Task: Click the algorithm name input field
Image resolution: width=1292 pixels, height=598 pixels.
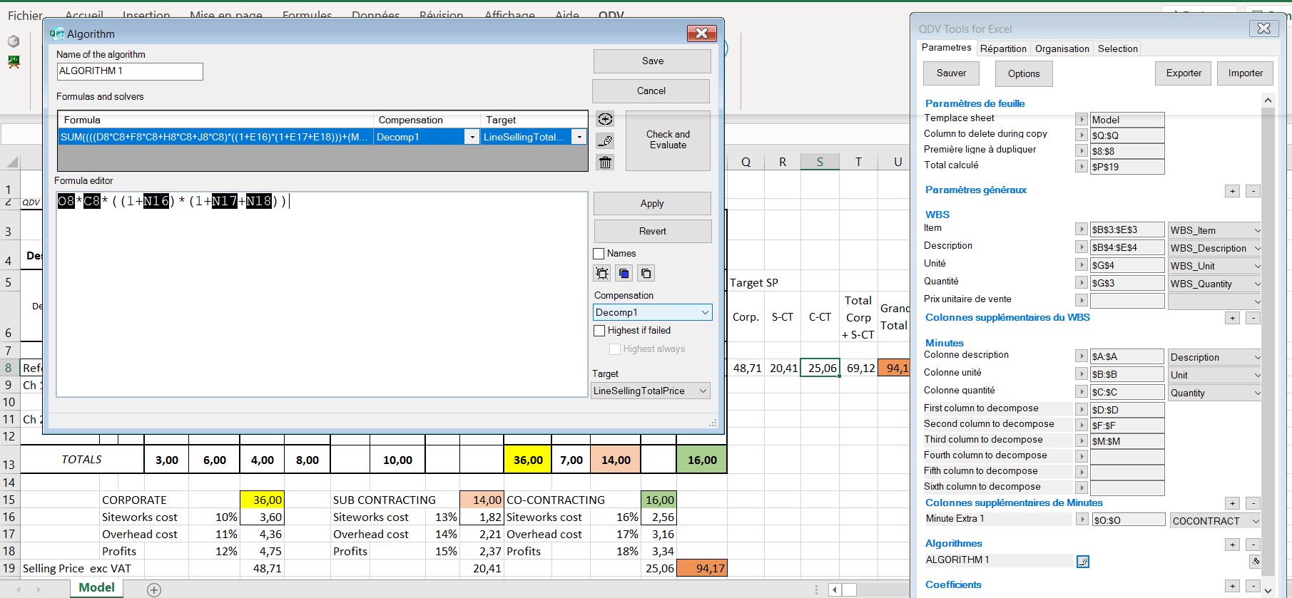Action: click(x=130, y=71)
